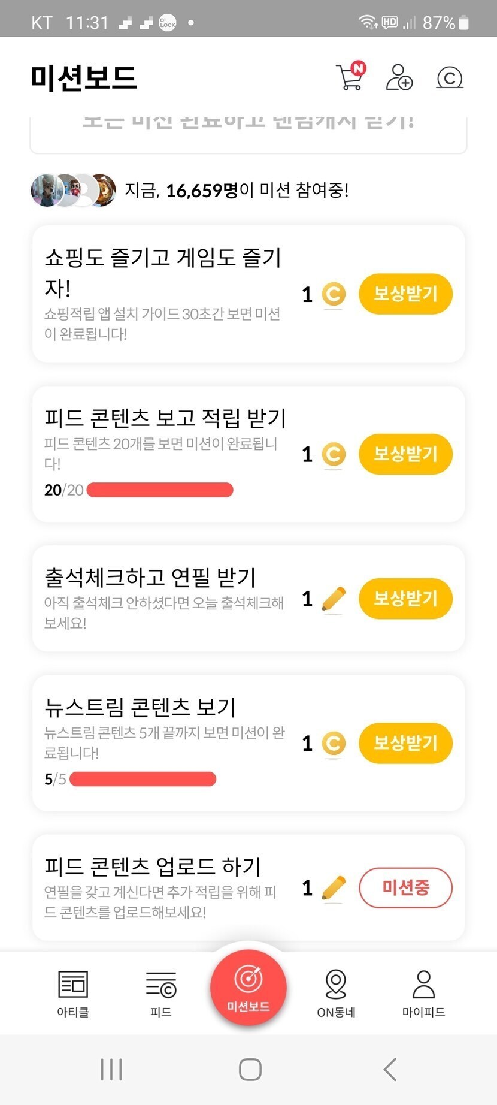497x1105 pixels.
Task: Switch to the 아티클 tab
Action: (73, 994)
